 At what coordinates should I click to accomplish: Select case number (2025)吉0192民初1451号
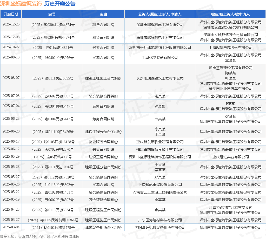pyautogui.click(x=53, y=192)
